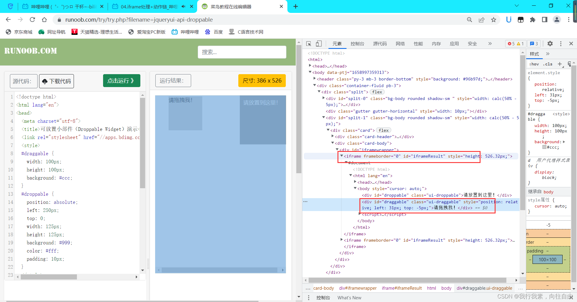
Task: Open C语言技术网 bookmark
Action: point(246,32)
